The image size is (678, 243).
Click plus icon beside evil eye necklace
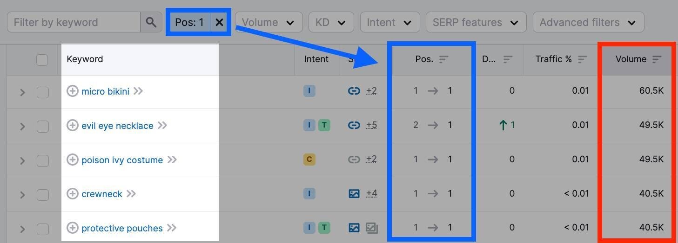tap(72, 125)
